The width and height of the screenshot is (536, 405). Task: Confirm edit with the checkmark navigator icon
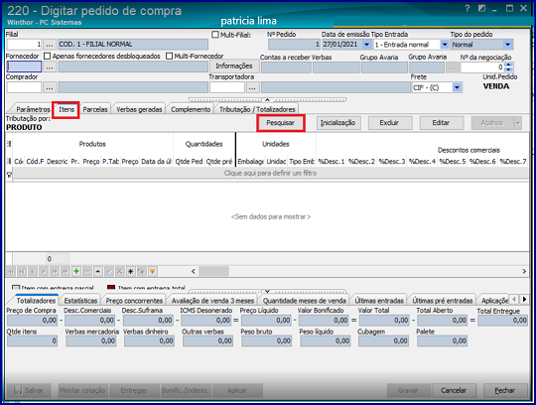pos(109,272)
